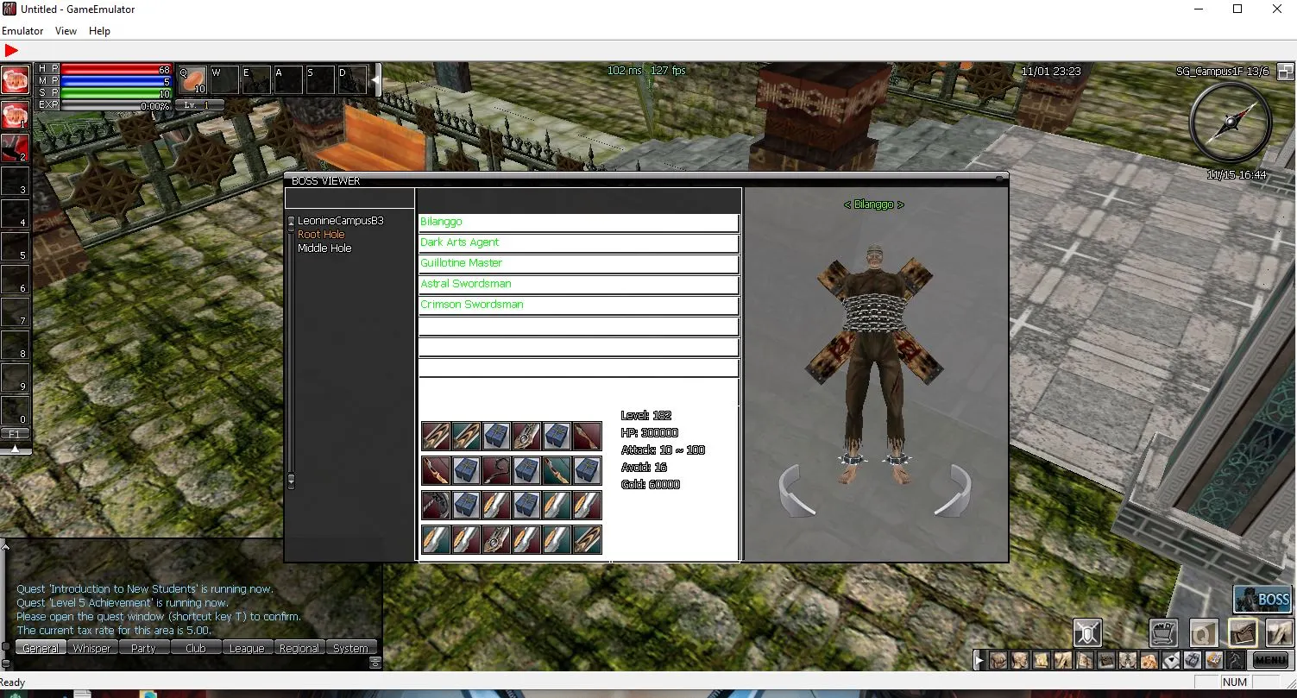Image resolution: width=1297 pixels, height=698 pixels.
Task: Click the crossed swords shield icon
Action: [x=1087, y=633]
